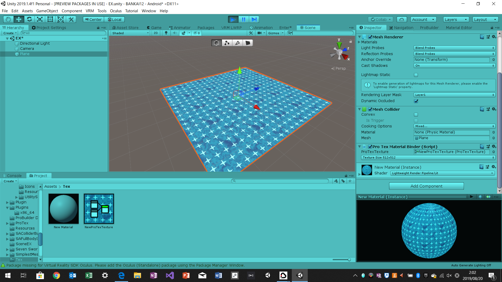Select the NewProTexTexture asset thumbnail
Screen dimensions: 502x282
tap(99, 209)
